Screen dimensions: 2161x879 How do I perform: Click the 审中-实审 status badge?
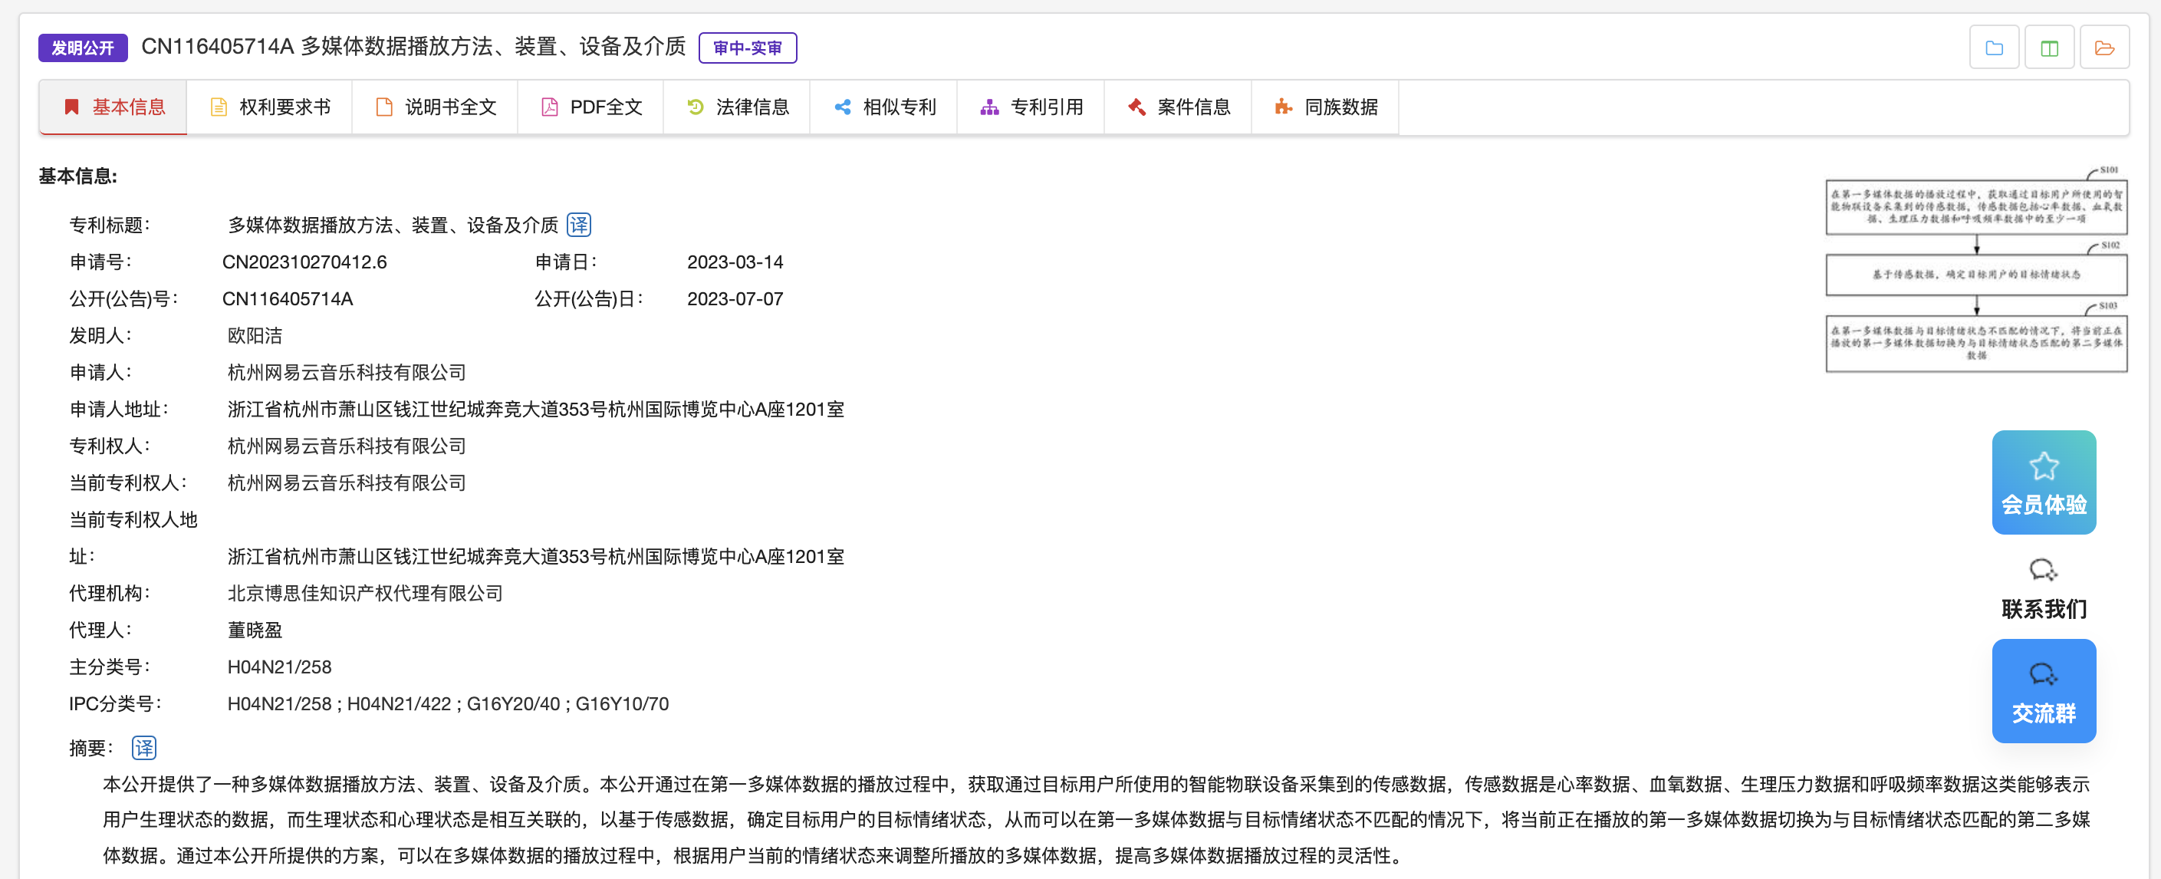(x=747, y=48)
